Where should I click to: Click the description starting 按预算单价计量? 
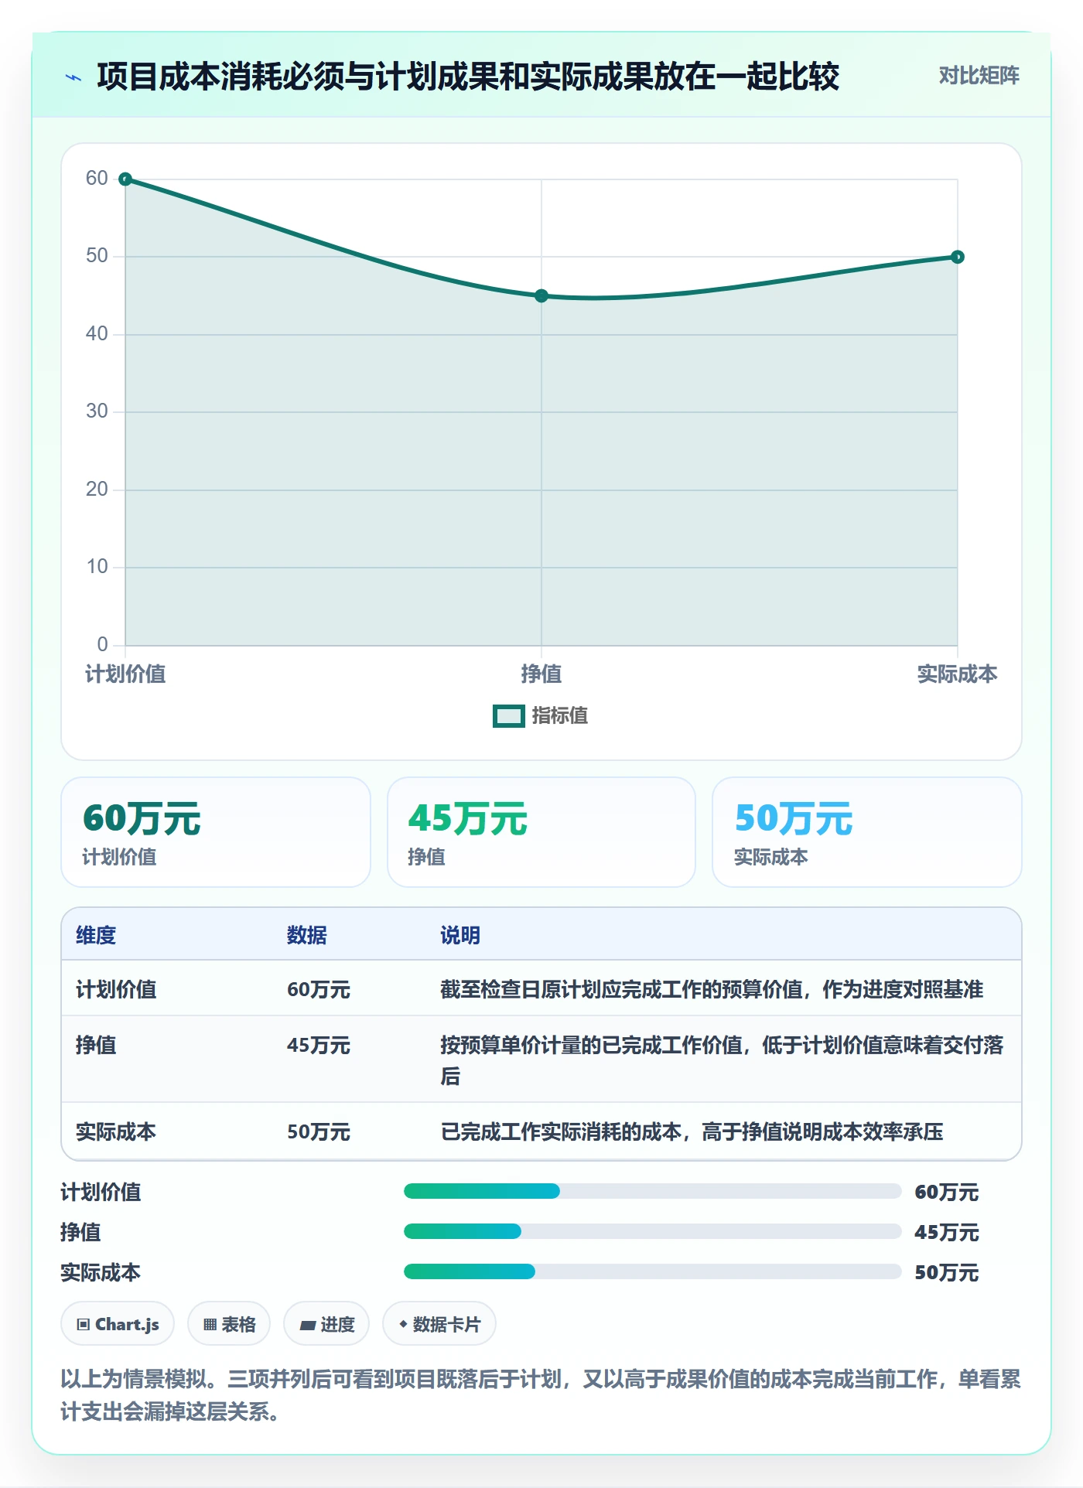722,1060
